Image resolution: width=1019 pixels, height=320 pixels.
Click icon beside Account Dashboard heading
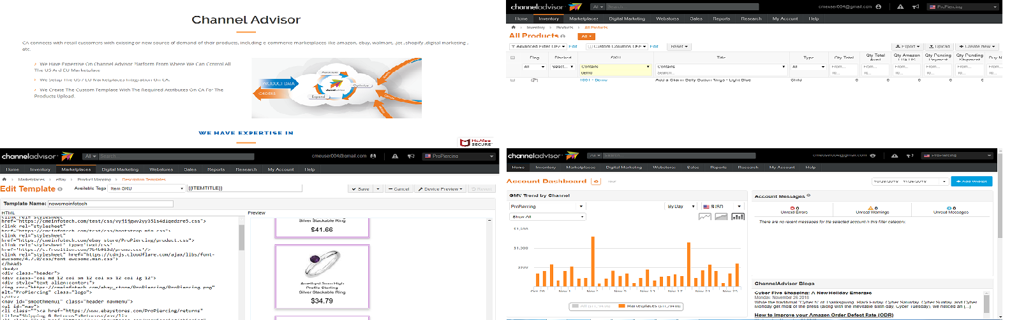596,181
